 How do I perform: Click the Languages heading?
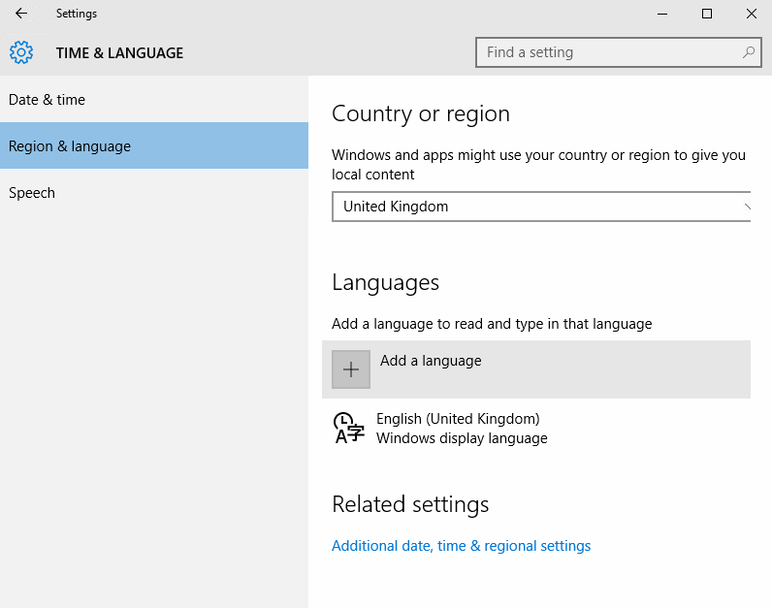(385, 283)
